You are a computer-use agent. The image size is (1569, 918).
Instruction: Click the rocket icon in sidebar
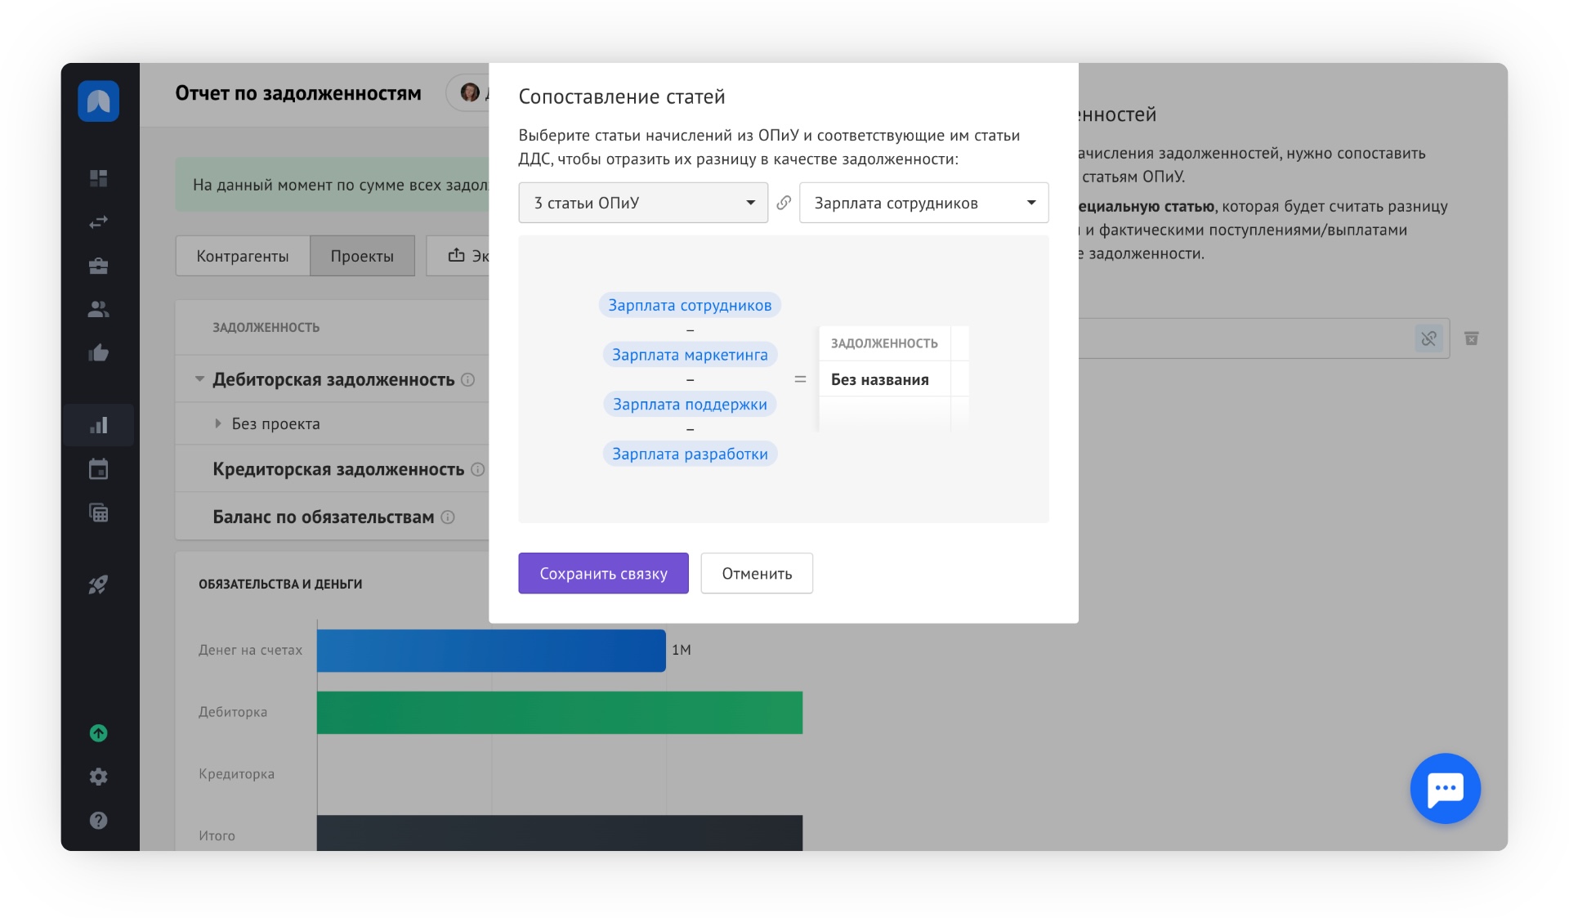click(x=98, y=584)
